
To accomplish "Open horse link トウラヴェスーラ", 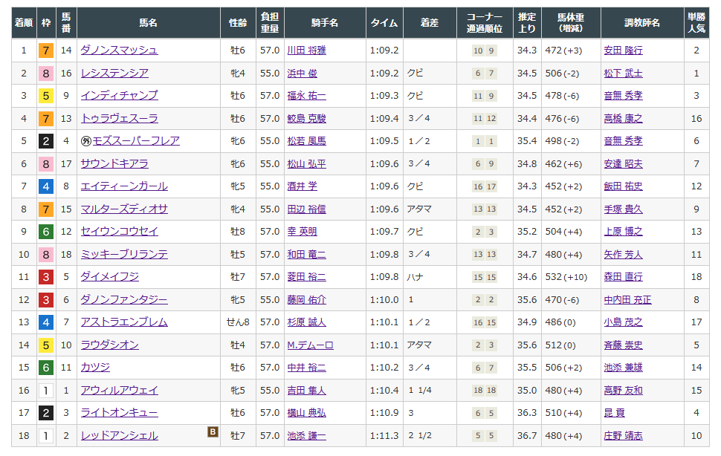I will [119, 119].
